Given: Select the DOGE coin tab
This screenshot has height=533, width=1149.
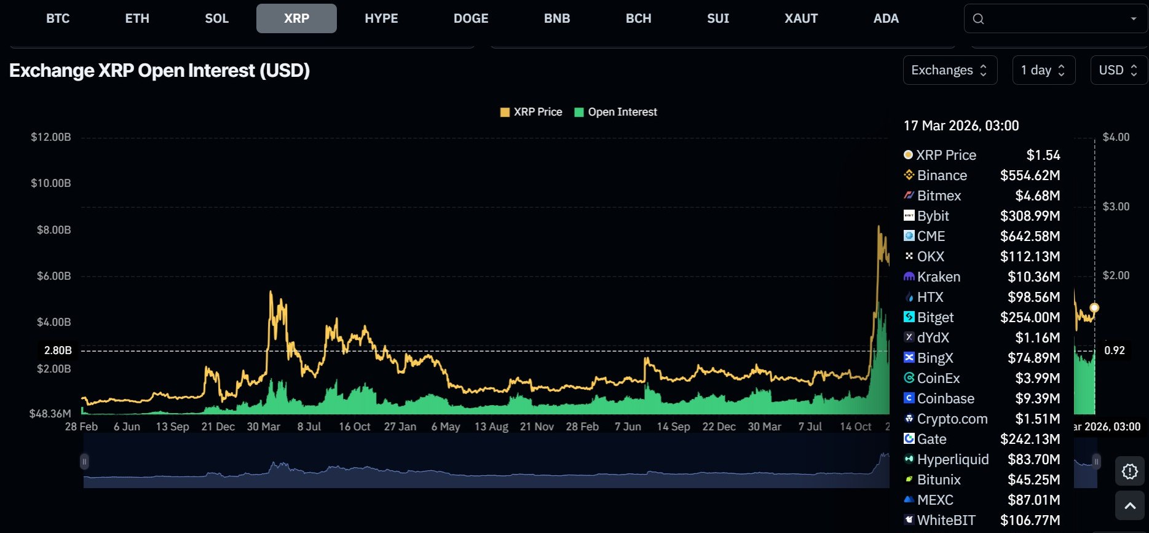Looking at the screenshot, I should 471,18.
